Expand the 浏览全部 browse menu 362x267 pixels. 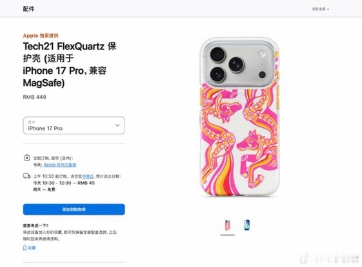pos(320,9)
